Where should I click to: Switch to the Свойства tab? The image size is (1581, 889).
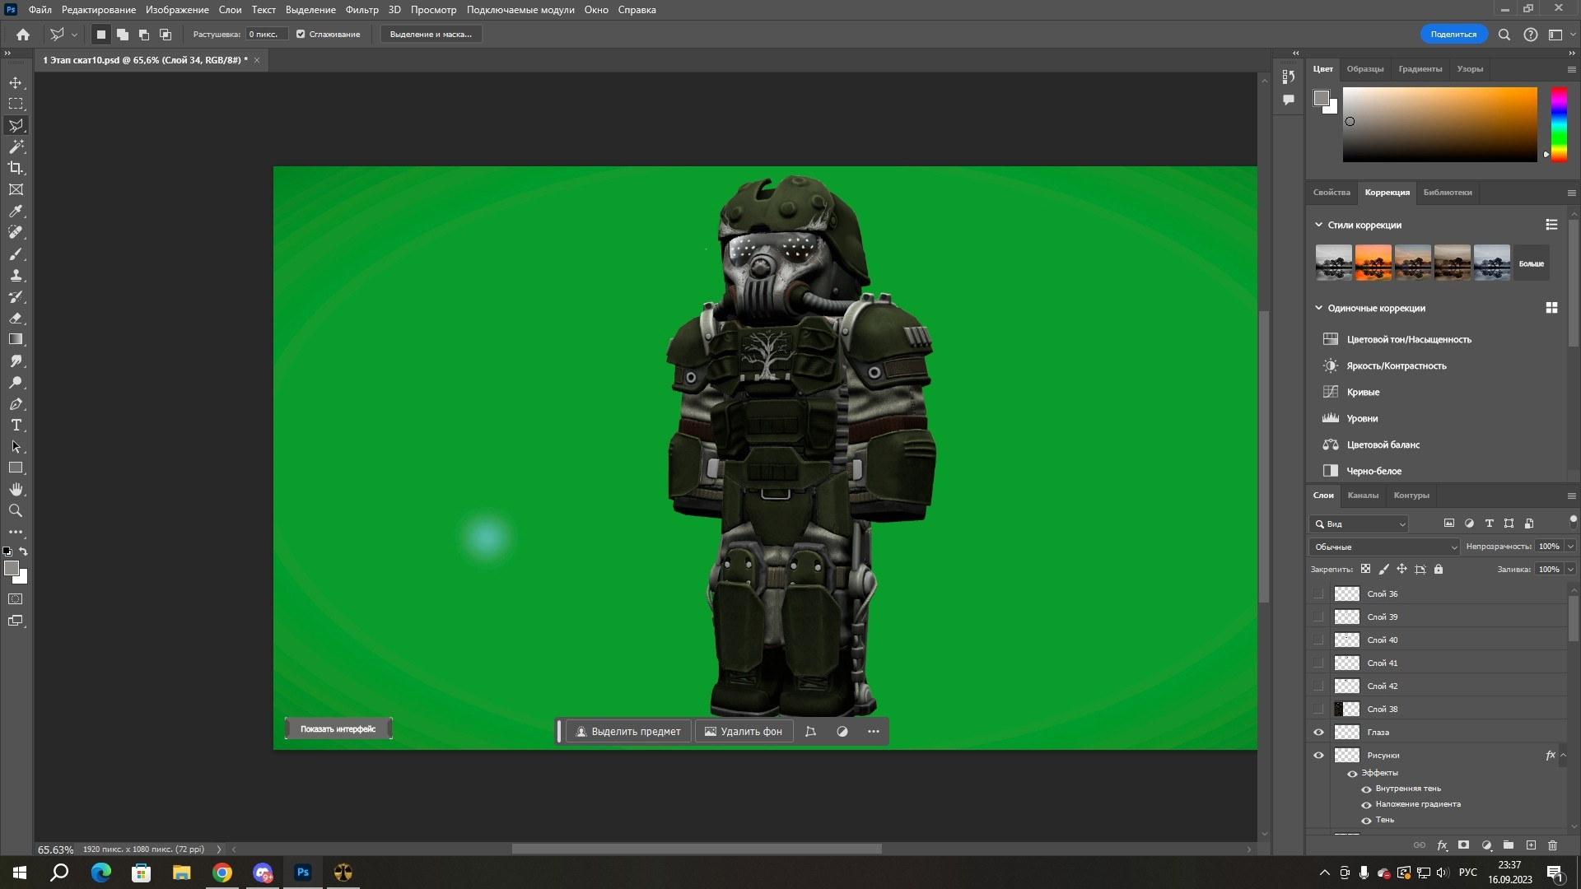click(x=1331, y=193)
